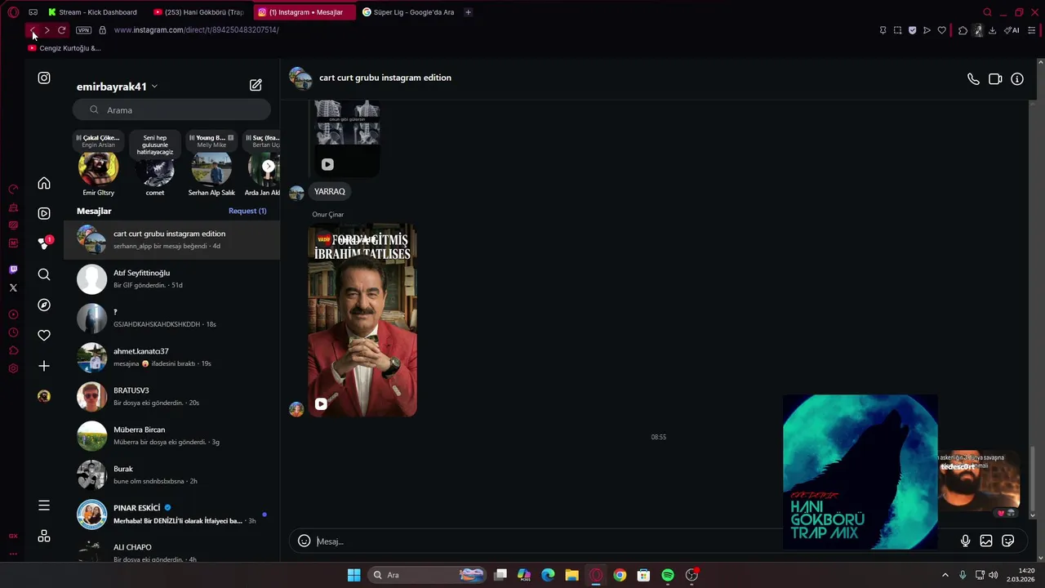Open Explore compass icon
The width and height of the screenshot is (1045, 588).
(x=44, y=305)
